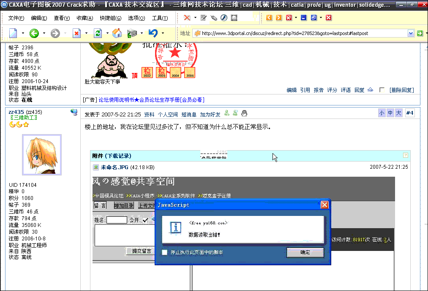Click the 评分 link
Viewport: 428px width, 291px height.
coord(332,90)
